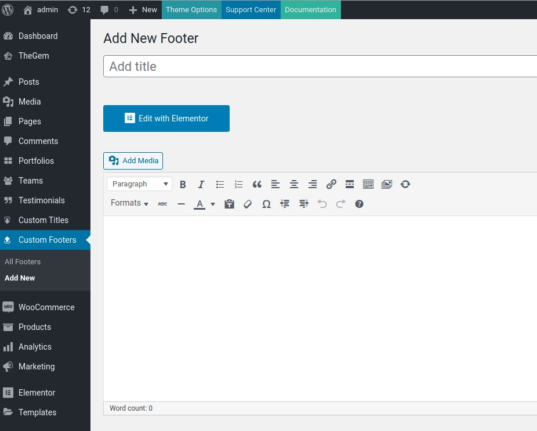
Task: Click the clear formatting eraser icon
Action: 248,204
